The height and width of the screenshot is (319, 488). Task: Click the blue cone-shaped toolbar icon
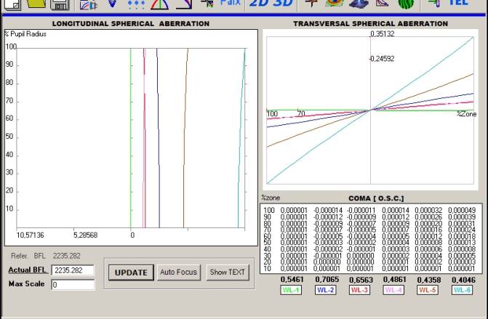[112, 4]
